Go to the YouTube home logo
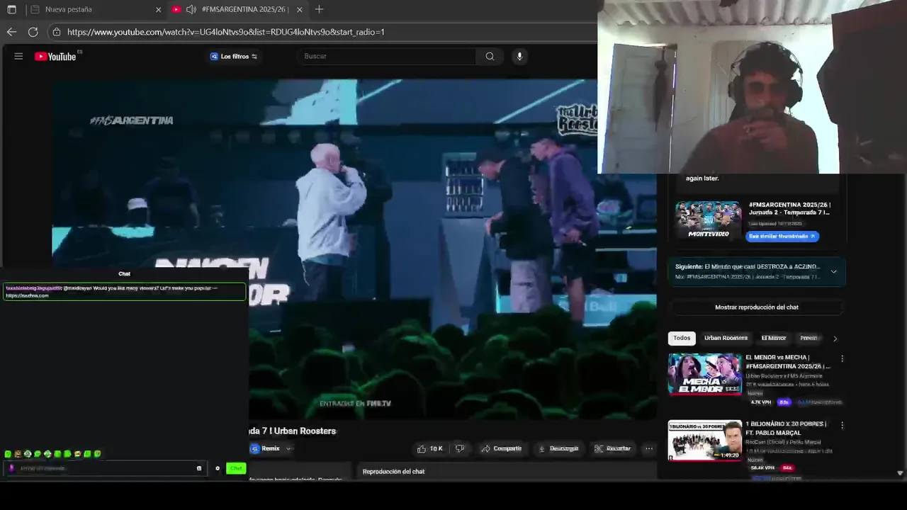 56,57
